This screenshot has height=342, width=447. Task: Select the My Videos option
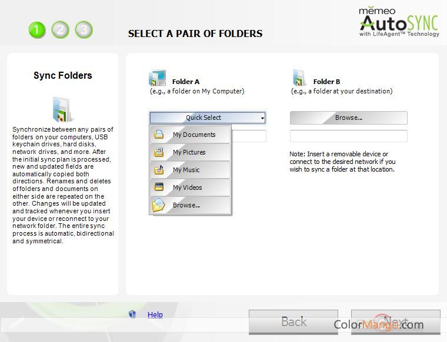(187, 187)
